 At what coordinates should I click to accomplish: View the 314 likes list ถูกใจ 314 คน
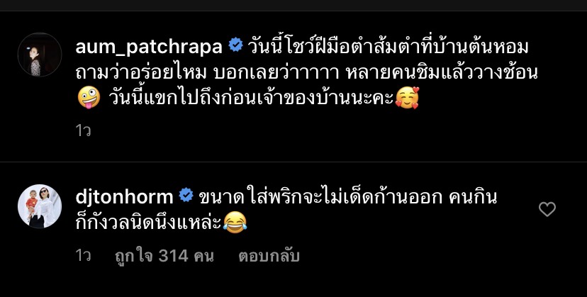point(164,256)
